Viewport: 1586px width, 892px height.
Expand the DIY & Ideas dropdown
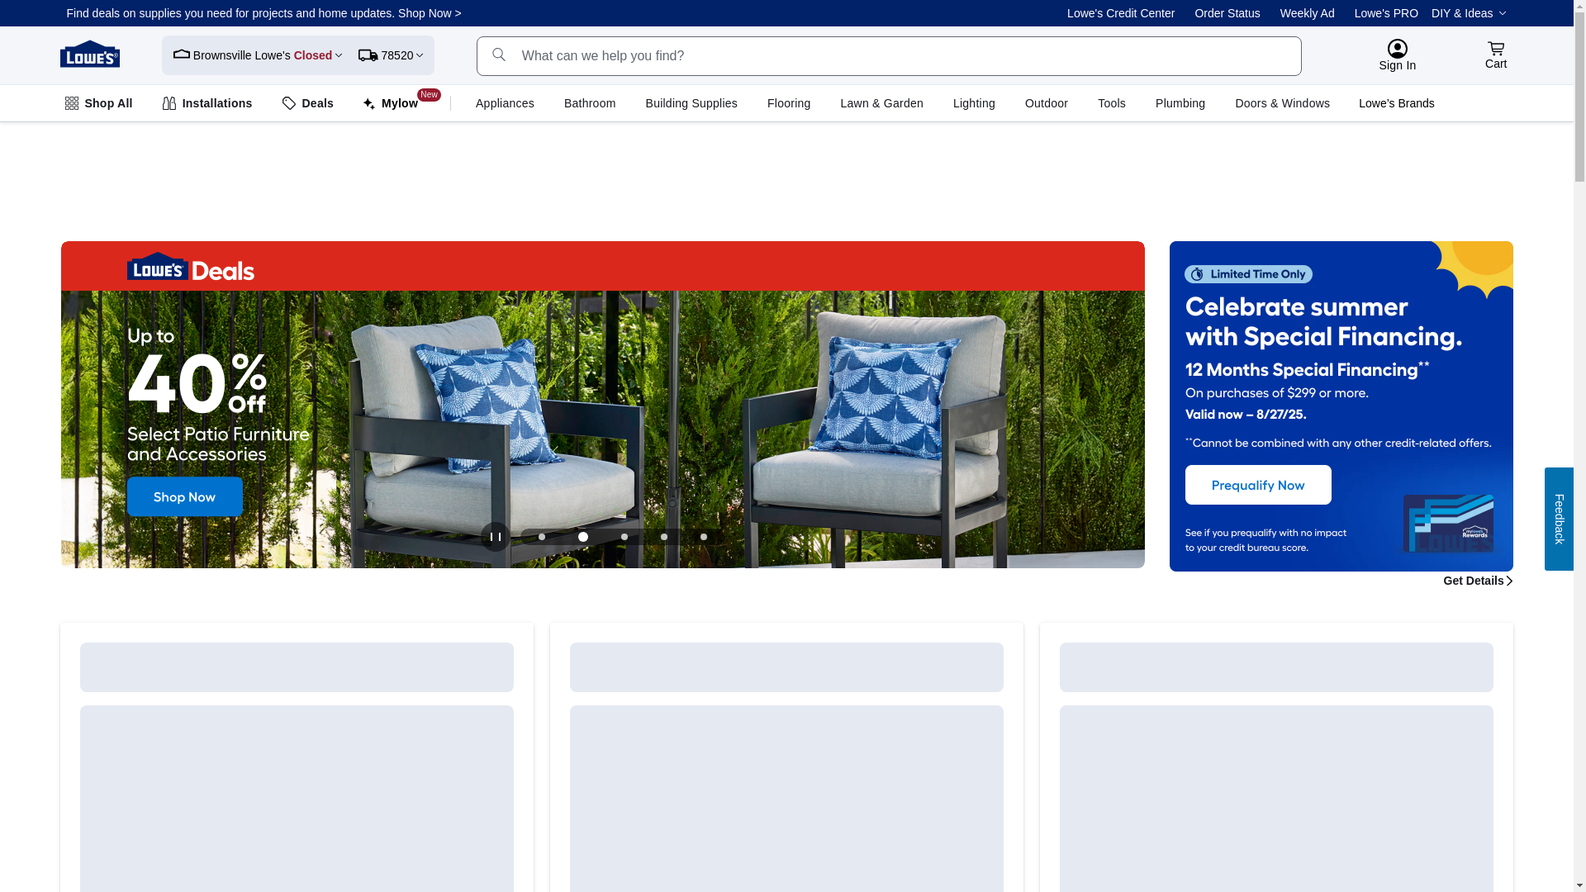pos(1469,13)
